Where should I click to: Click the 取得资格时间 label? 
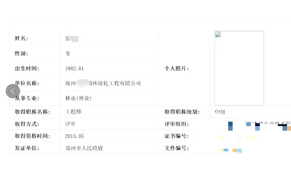click(33, 136)
